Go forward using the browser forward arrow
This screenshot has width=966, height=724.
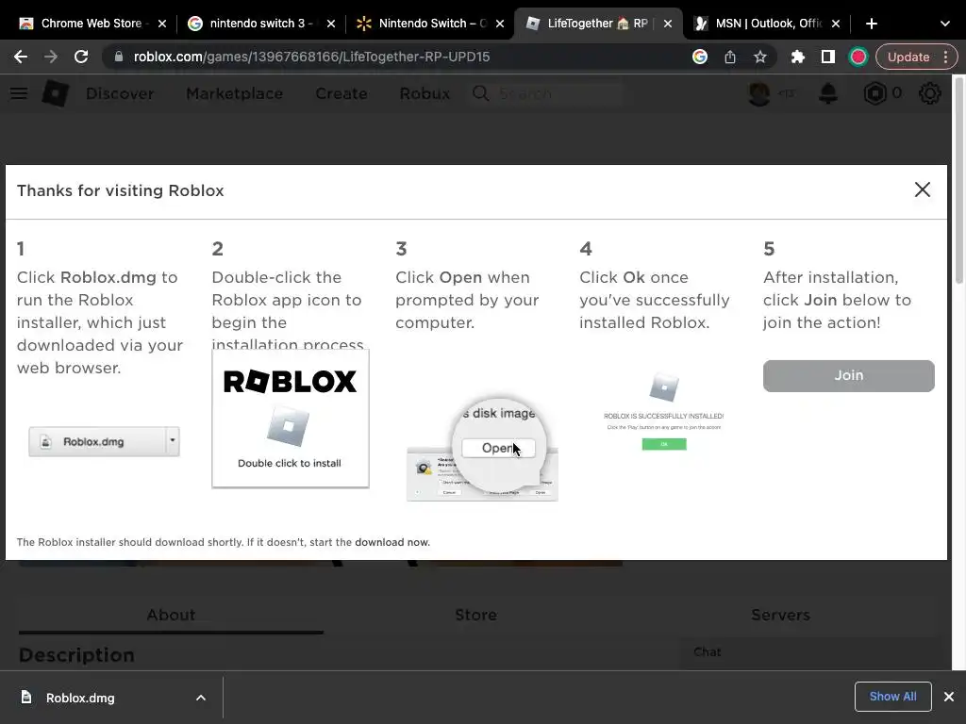pyautogui.click(x=51, y=57)
